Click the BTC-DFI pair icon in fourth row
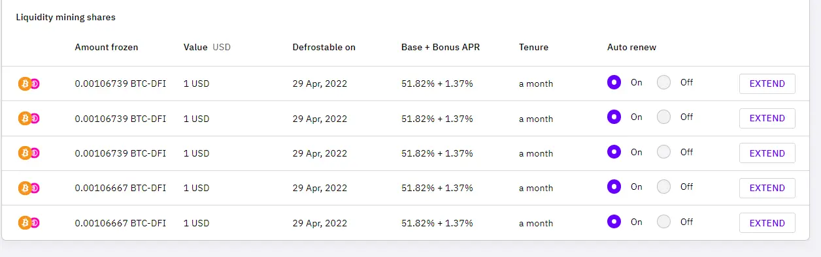 click(29, 188)
